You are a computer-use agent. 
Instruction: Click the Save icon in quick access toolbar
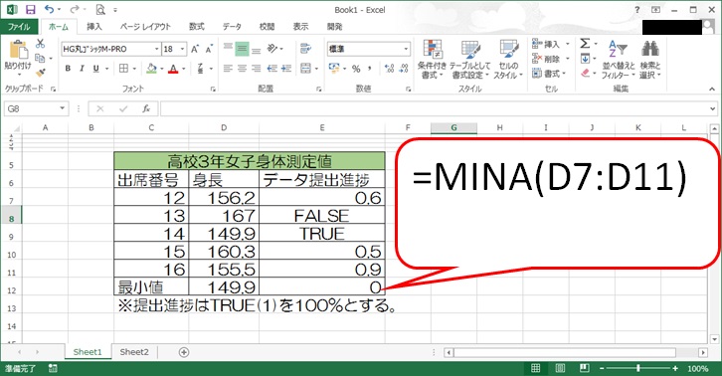(31, 9)
